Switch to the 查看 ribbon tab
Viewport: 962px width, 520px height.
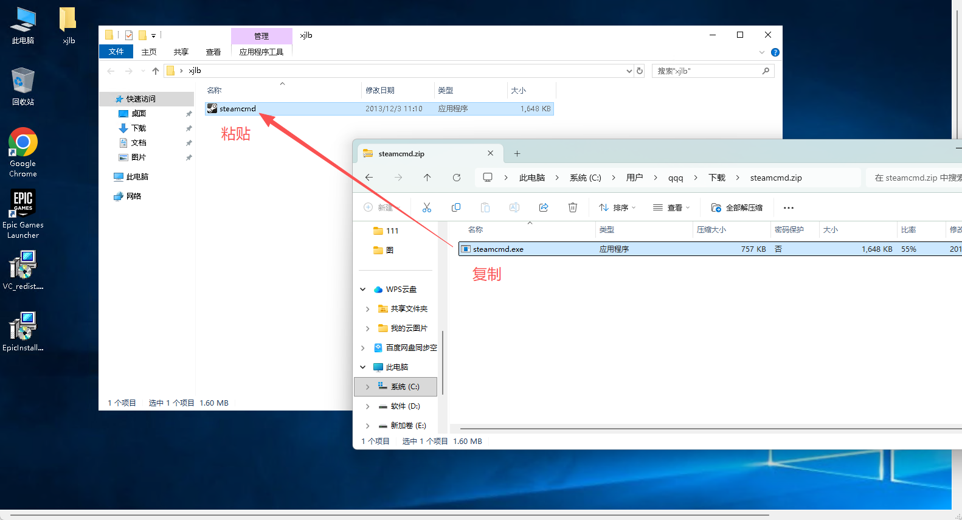coord(213,52)
